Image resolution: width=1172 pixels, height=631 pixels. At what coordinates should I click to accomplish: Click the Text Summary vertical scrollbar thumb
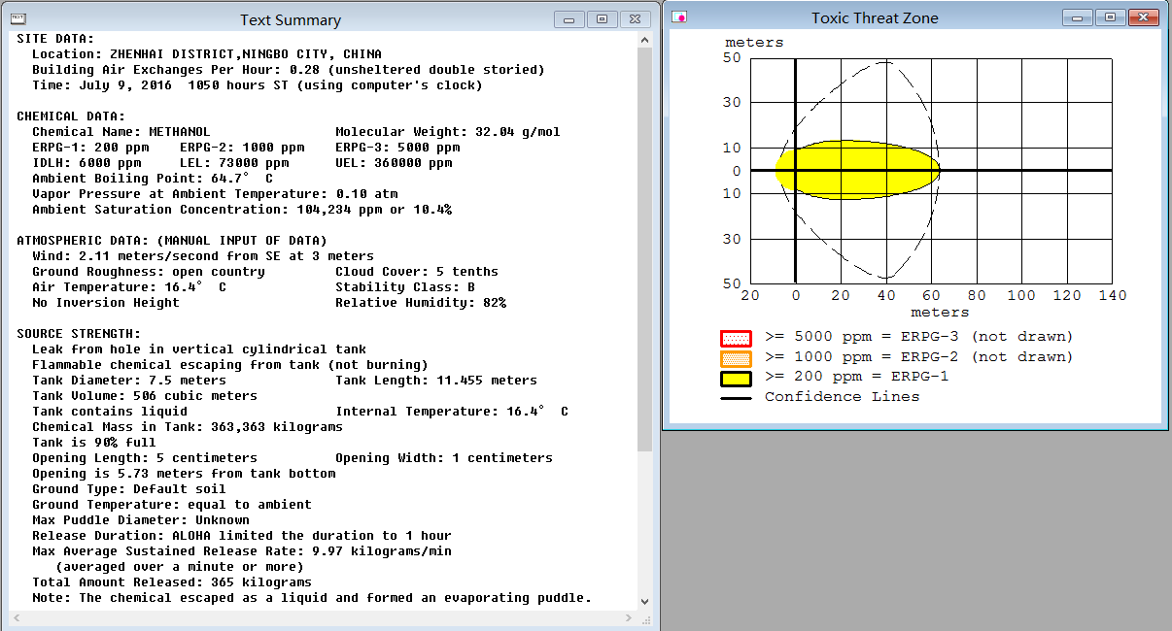pyautogui.click(x=644, y=249)
